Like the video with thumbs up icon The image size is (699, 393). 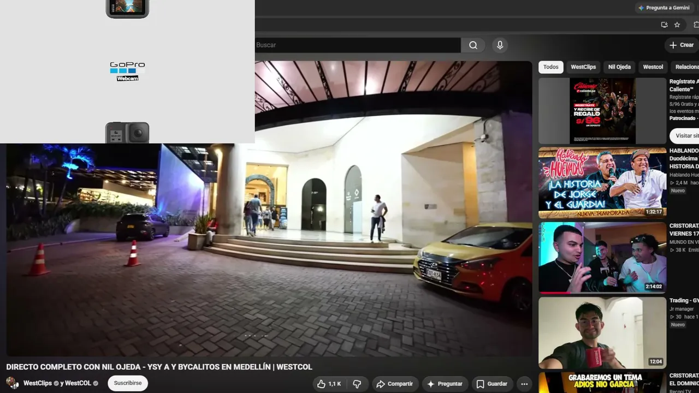[329, 384]
